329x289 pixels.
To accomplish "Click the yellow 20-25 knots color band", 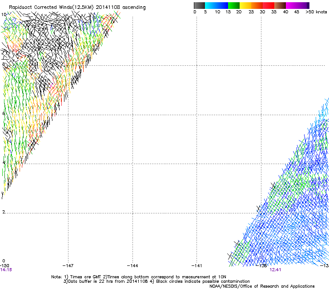I will point(245,5).
